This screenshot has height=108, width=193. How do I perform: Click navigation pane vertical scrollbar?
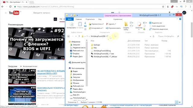point(87,64)
